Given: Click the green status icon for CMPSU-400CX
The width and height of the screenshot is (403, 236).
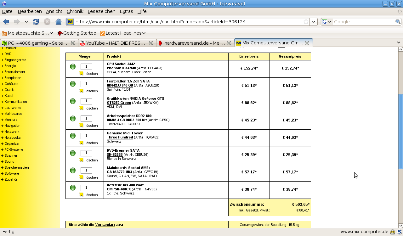Looking at the screenshot, I should [73, 188].
